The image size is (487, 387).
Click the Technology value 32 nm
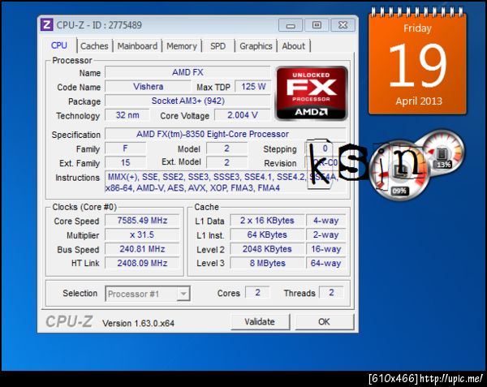click(127, 115)
